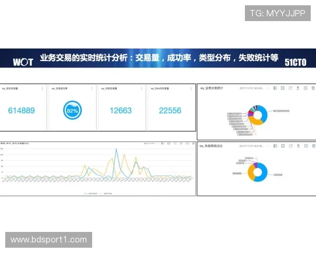Click the purple slice of the failure donut

click(255, 164)
